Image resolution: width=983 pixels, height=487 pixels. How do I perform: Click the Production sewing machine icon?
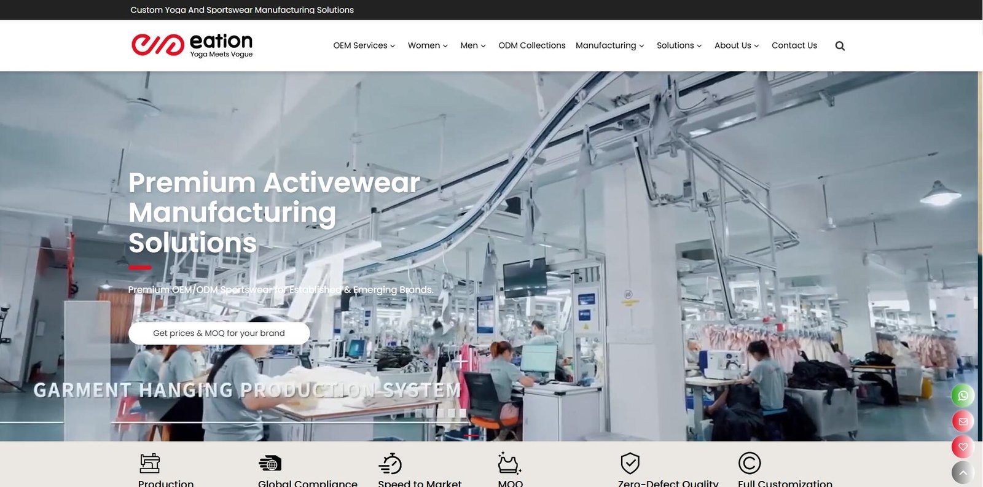(x=149, y=463)
